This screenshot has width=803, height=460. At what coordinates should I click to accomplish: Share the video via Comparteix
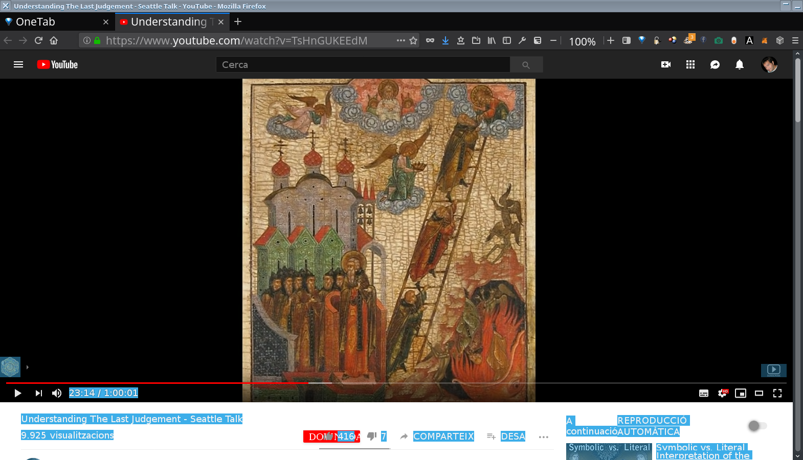[x=437, y=436]
